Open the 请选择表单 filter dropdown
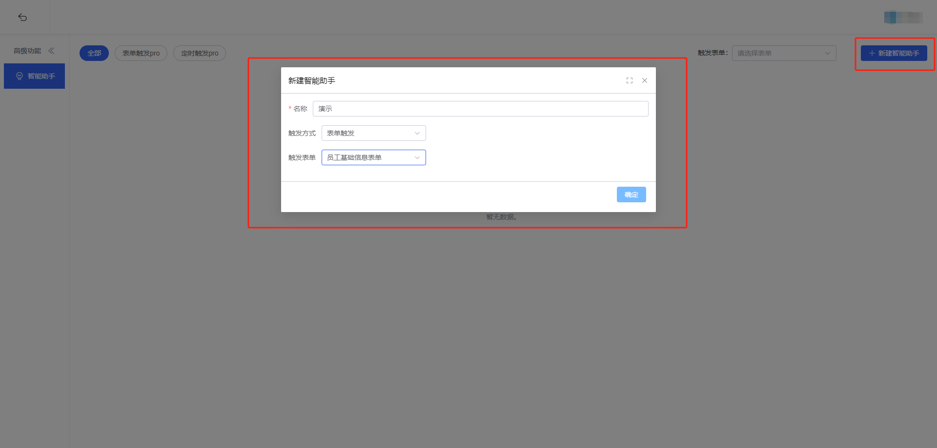 pos(784,53)
